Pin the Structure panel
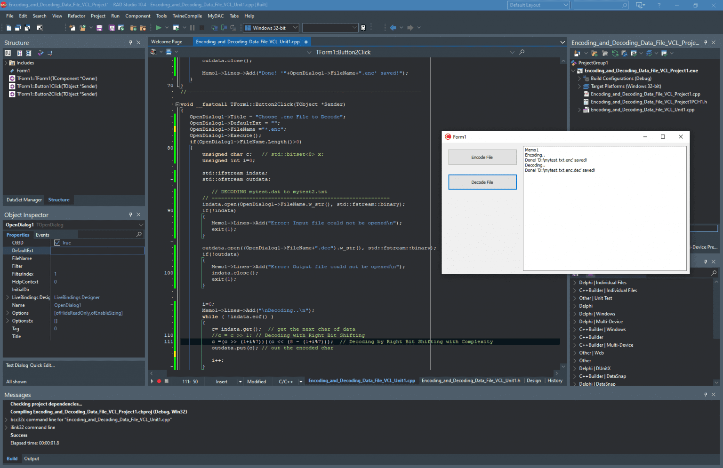 pos(131,42)
